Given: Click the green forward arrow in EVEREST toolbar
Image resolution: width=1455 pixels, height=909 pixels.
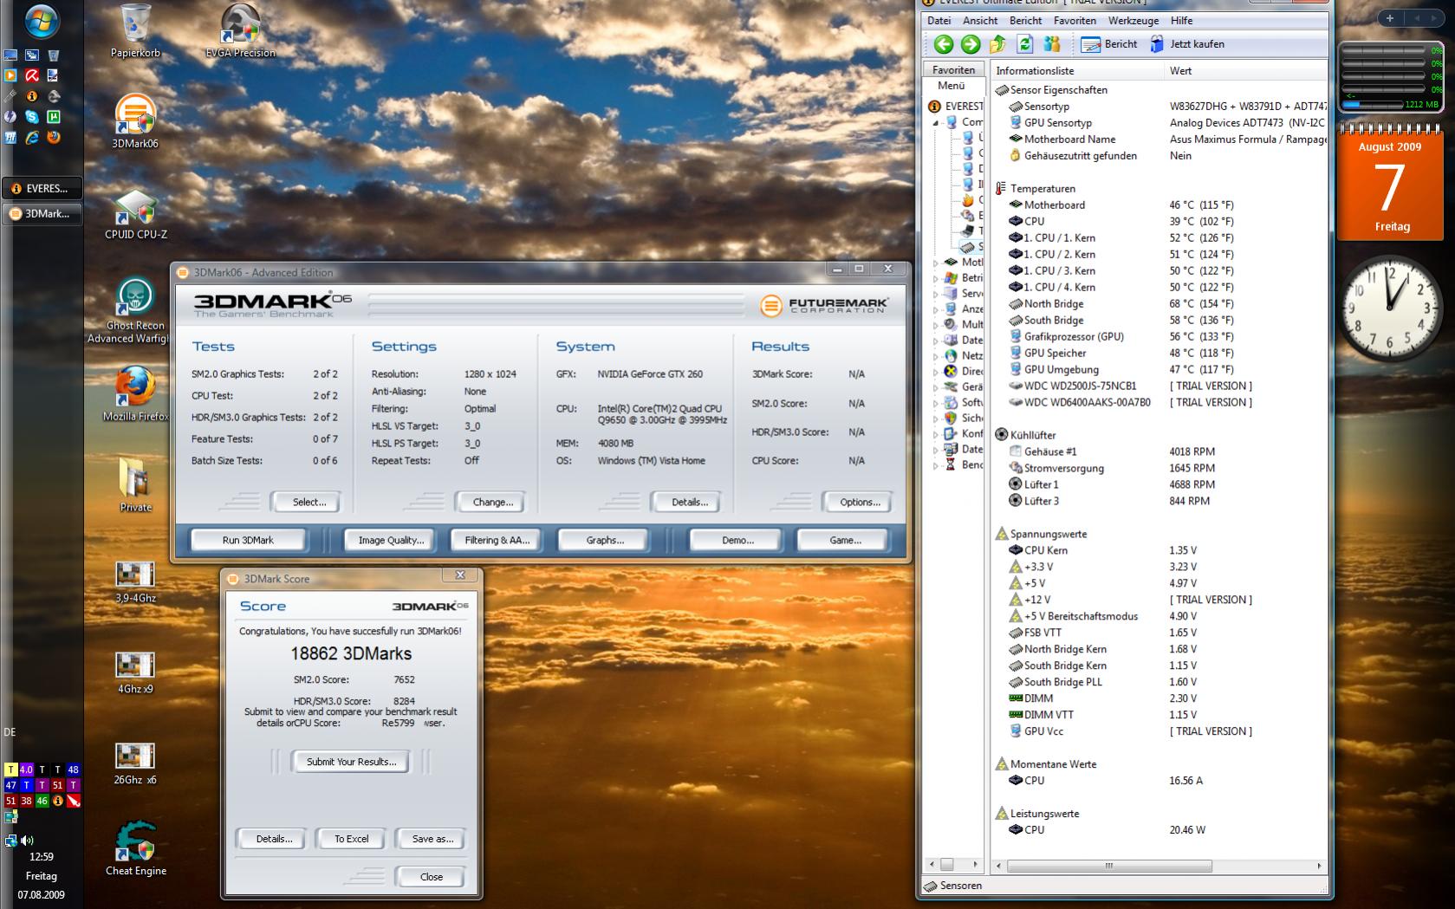Looking at the screenshot, I should click(x=971, y=44).
